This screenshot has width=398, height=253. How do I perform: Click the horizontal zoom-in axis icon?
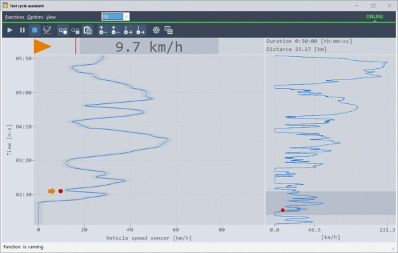click(128, 30)
